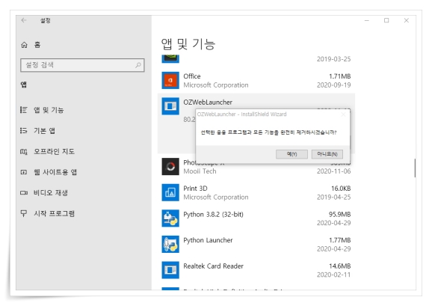
Task: Open 비디오 재생 in the sidebar
Action: (50, 193)
